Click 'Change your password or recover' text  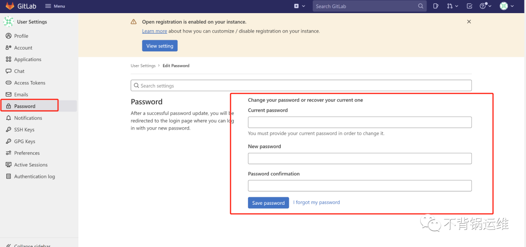(305, 100)
